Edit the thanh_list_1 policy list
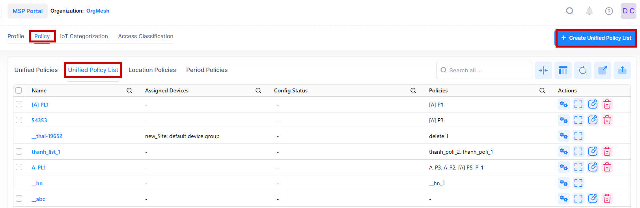Image resolution: width=640 pixels, height=208 pixels. pos(593,151)
